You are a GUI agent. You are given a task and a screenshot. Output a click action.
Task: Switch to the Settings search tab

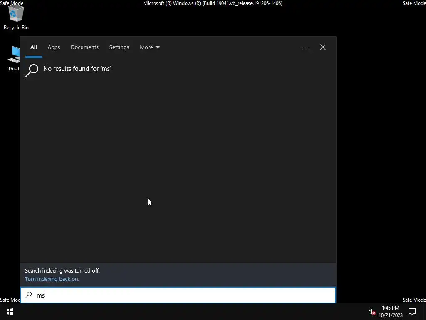[x=119, y=47]
